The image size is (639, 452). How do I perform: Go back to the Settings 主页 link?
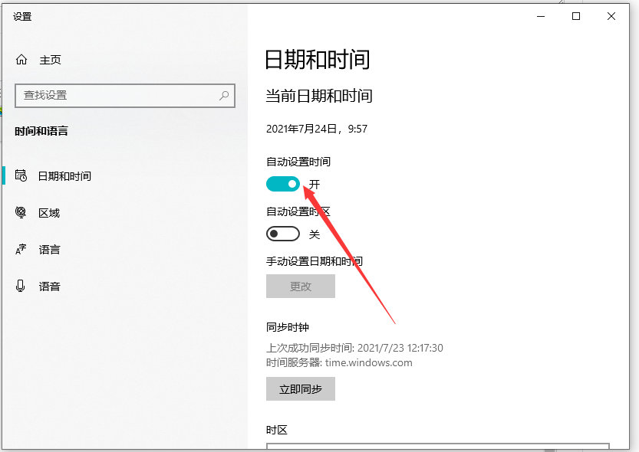(x=43, y=59)
